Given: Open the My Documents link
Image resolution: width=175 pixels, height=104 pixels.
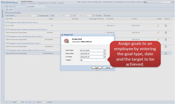Looking at the screenshot, I should coord(130,2).
